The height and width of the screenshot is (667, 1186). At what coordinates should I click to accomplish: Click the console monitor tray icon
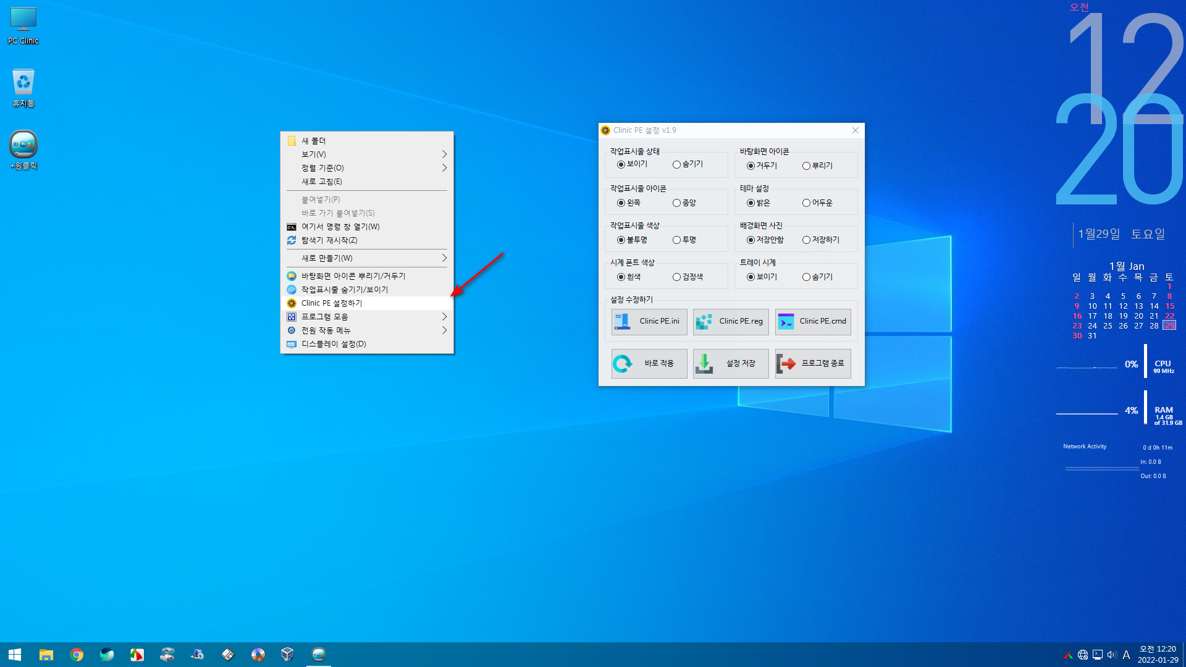tap(1098, 655)
